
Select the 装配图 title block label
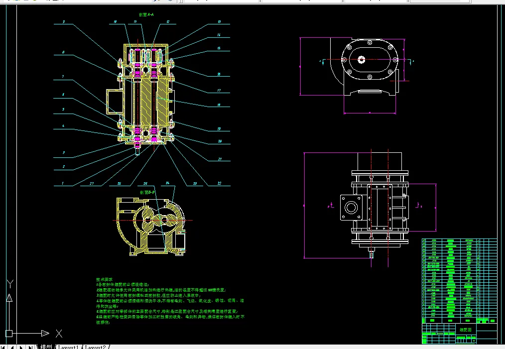[x=465, y=330]
